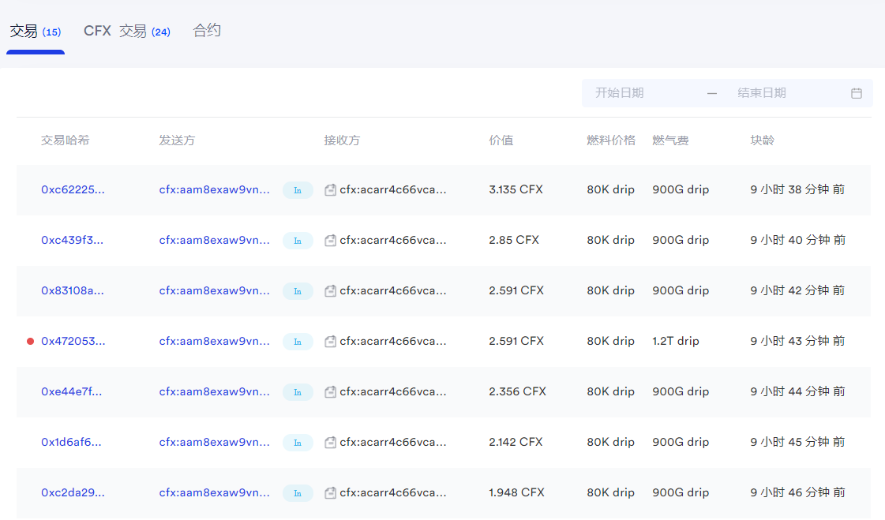Image resolution: width=885 pixels, height=520 pixels.
Task: Click the 燃料价格 column header
Action: pos(611,140)
